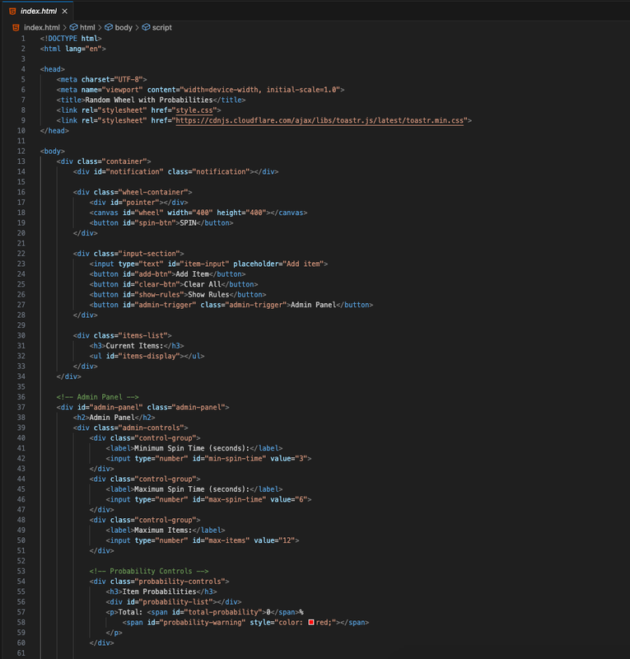Click id="max-spin-time" attribute
This screenshot has height=659, width=630.
coord(229,500)
